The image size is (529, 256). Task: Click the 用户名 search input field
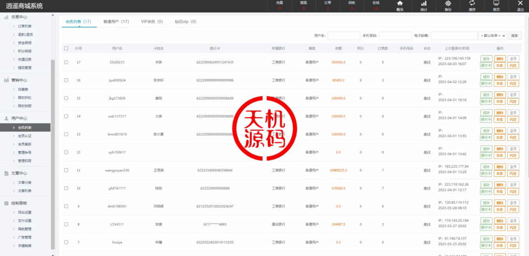[x=344, y=36]
